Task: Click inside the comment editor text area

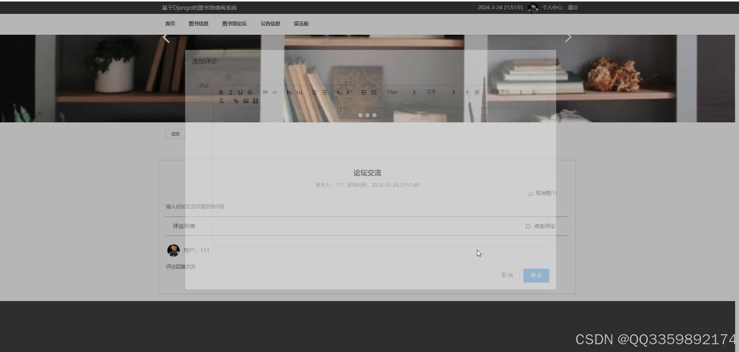Action: tap(381, 177)
